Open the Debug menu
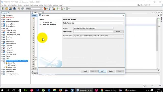Image resolution: width=163 pixels, height=92 pixels. pyautogui.click(x=36, y=5)
